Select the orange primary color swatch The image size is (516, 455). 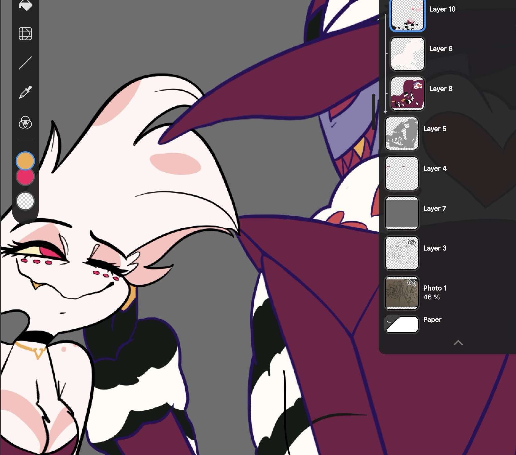coord(25,161)
